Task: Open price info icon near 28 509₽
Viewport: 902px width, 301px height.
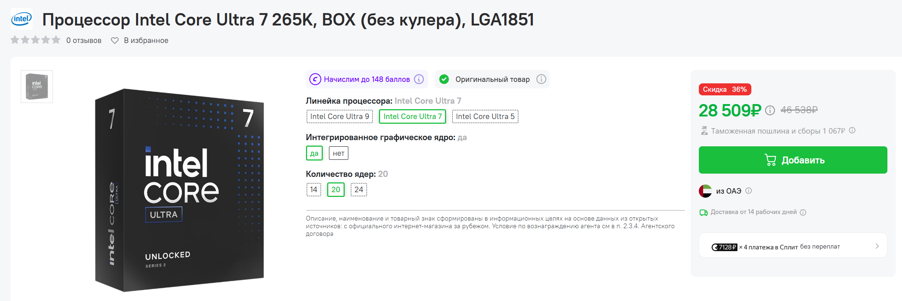Action: [770, 110]
